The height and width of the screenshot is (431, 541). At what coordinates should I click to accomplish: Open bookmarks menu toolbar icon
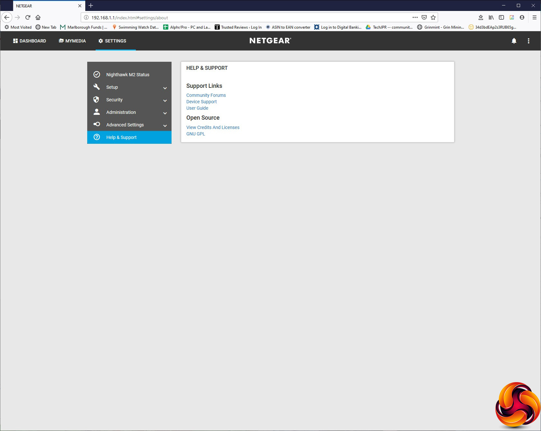481,17
